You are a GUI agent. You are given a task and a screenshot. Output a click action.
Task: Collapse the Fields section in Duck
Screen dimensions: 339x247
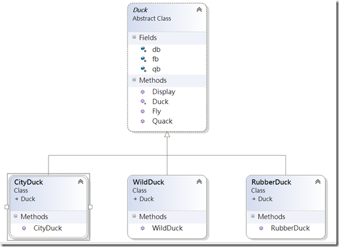134,37
